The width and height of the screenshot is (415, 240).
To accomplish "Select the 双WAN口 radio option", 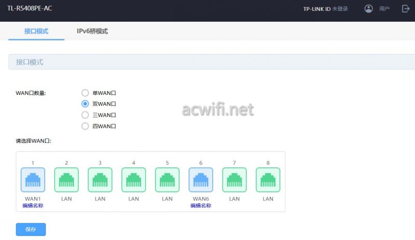I will [x=85, y=104].
